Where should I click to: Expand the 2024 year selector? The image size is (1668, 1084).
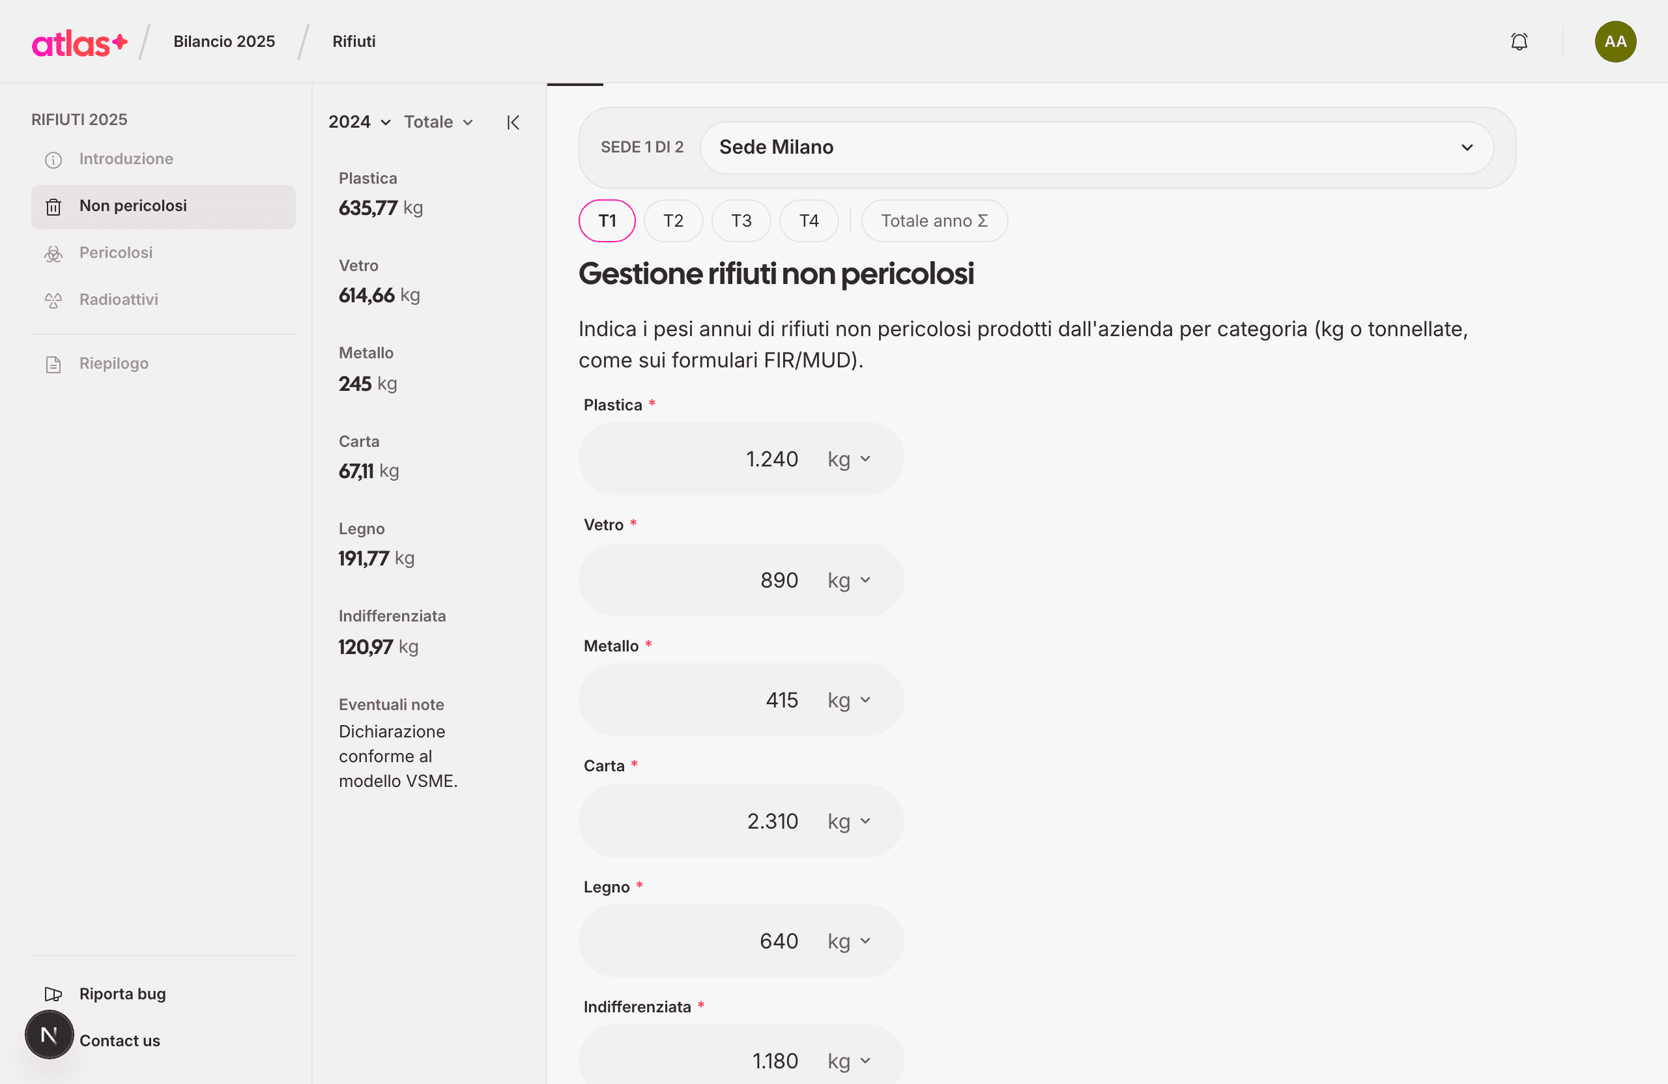[359, 122]
